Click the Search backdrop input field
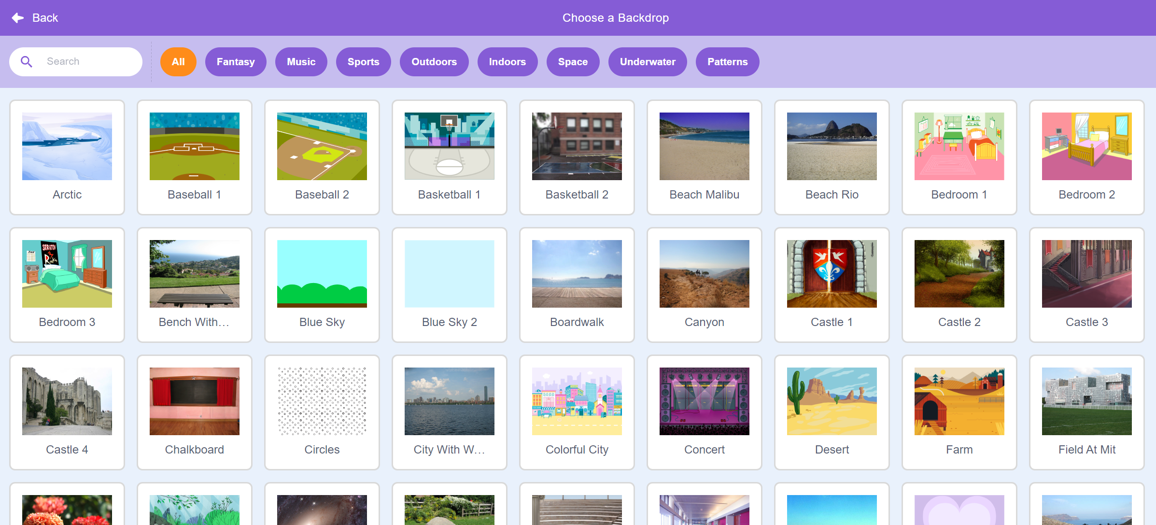The width and height of the screenshot is (1156, 525). (x=76, y=62)
